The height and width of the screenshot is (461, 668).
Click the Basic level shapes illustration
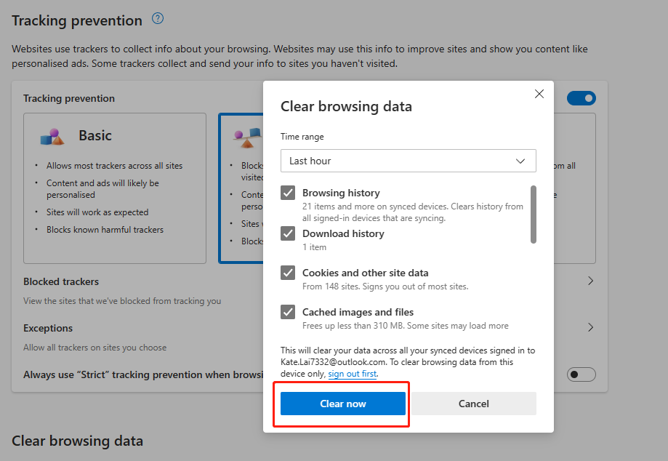pyautogui.click(x=52, y=136)
